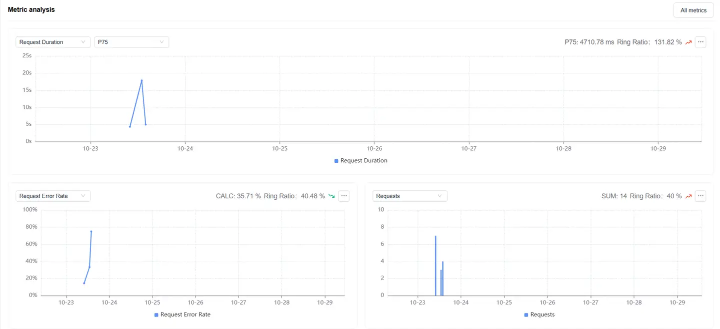The width and height of the screenshot is (720, 329).
Task: Click the Metric analysis heading
Action: tap(31, 9)
